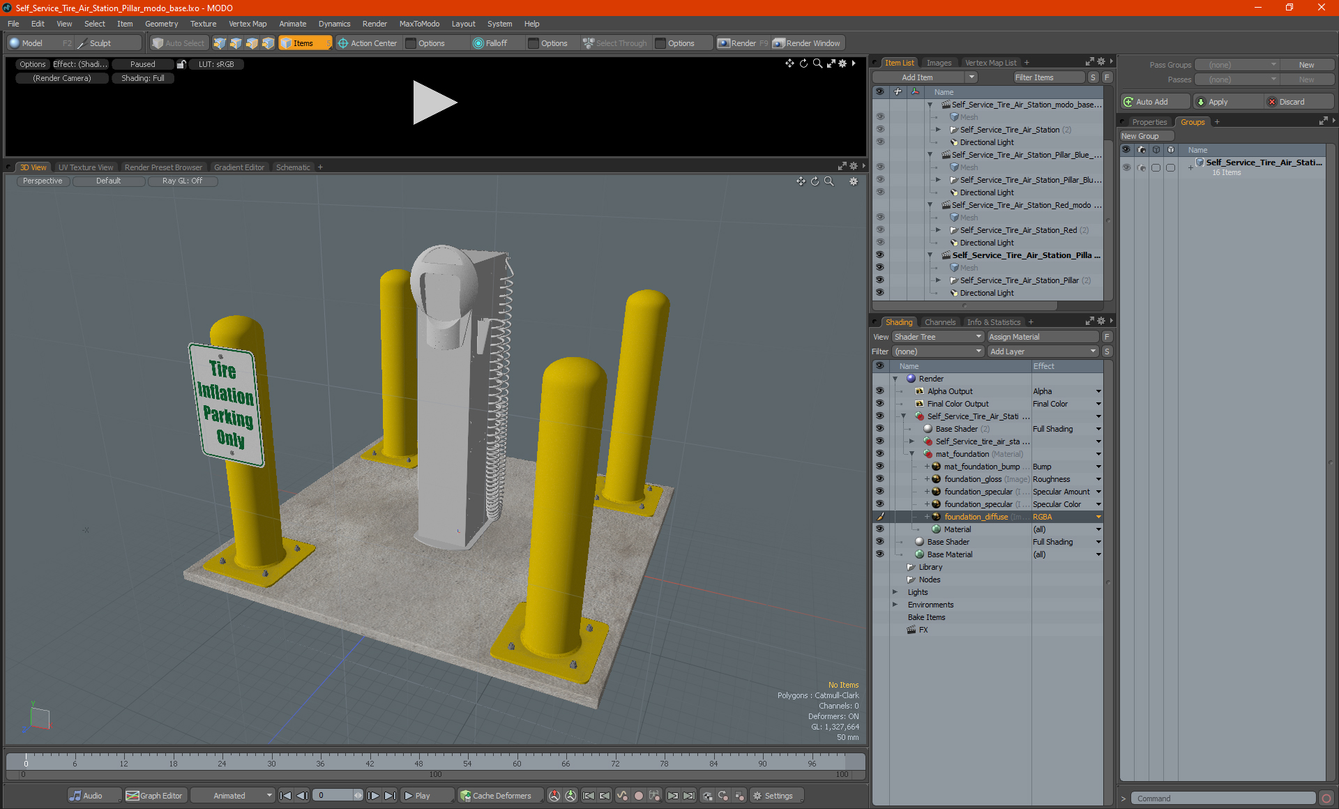
Task: Toggle visibility of Self_Service_Tire_Air_Station_Red item
Action: (x=879, y=230)
